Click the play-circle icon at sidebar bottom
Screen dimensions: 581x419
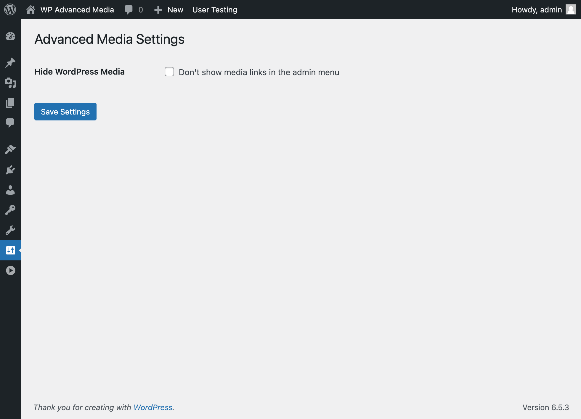coord(10,270)
